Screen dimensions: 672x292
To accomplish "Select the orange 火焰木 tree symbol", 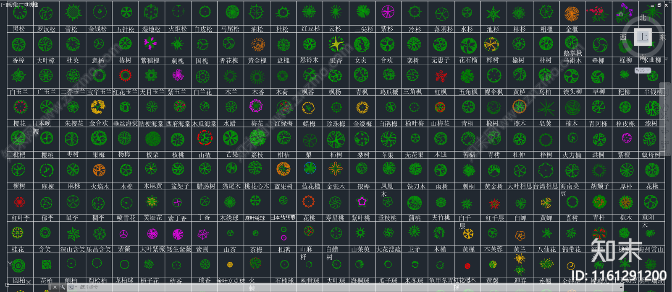I will click(x=99, y=170).
